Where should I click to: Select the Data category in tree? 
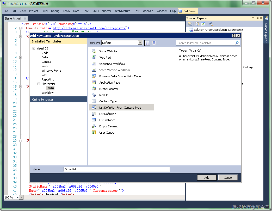click(45, 57)
